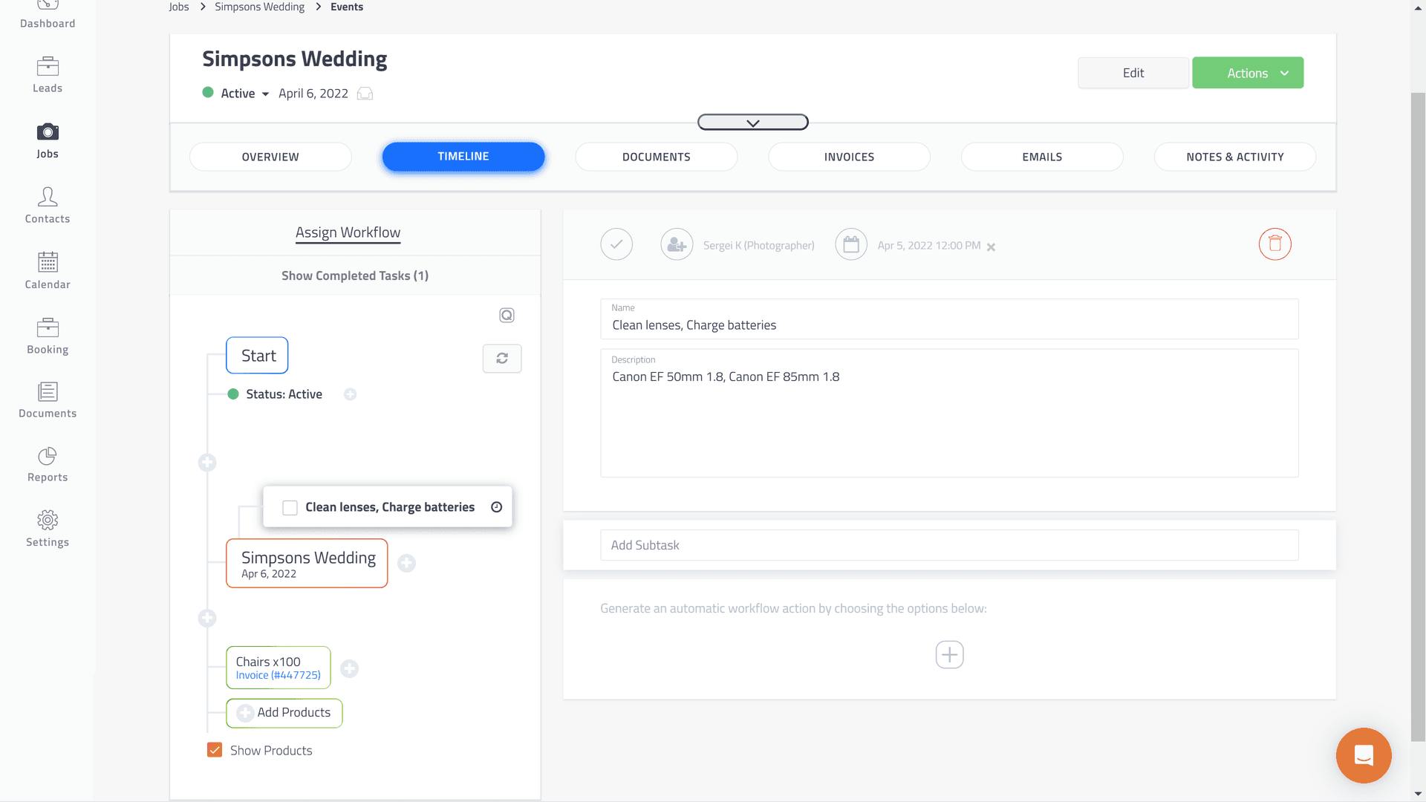Viewport: 1426px width, 802px height.
Task: Switch to the Invoices tab
Action: tap(849, 157)
